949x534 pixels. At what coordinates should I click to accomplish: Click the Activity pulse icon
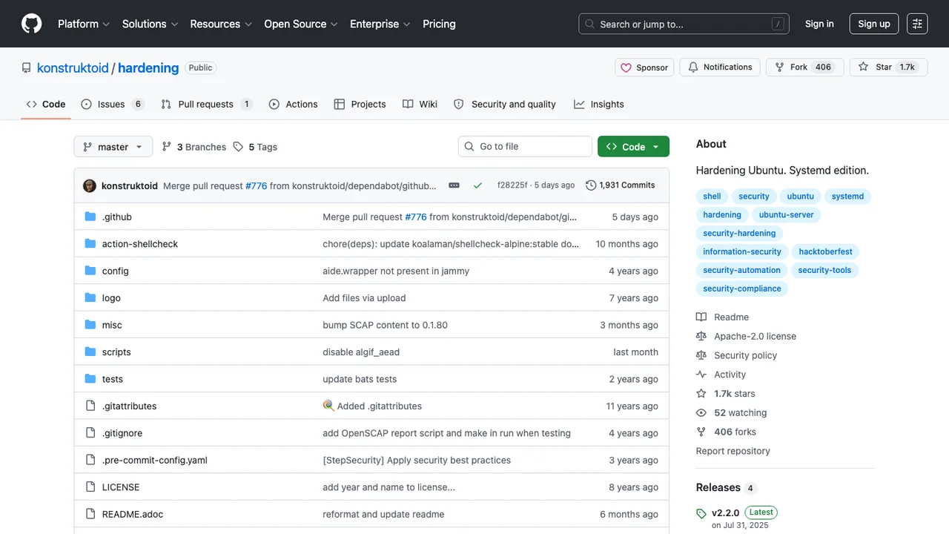coord(701,375)
